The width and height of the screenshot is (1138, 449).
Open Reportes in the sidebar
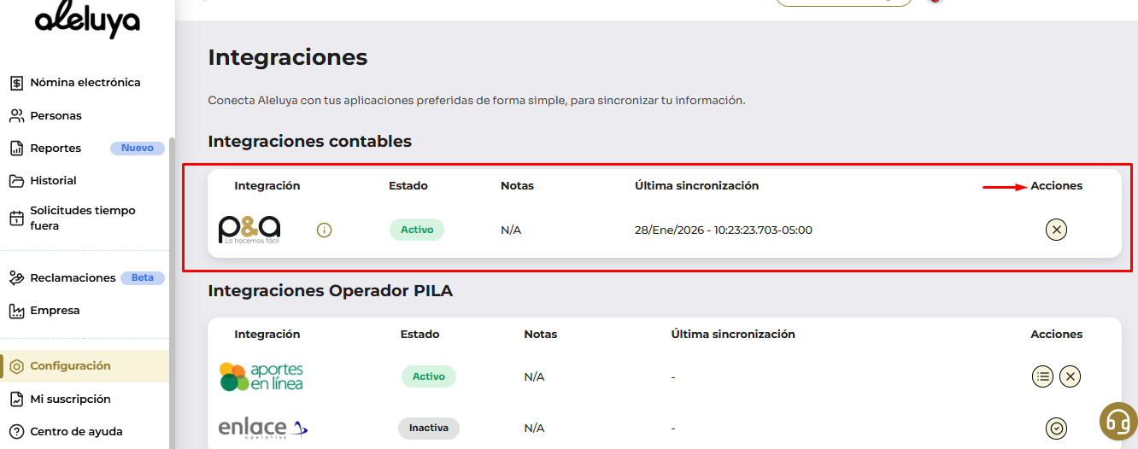pyautogui.click(x=56, y=148)
